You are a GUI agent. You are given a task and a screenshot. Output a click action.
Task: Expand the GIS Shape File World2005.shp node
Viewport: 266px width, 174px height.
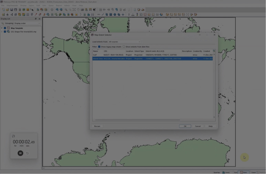click(2, 32)
